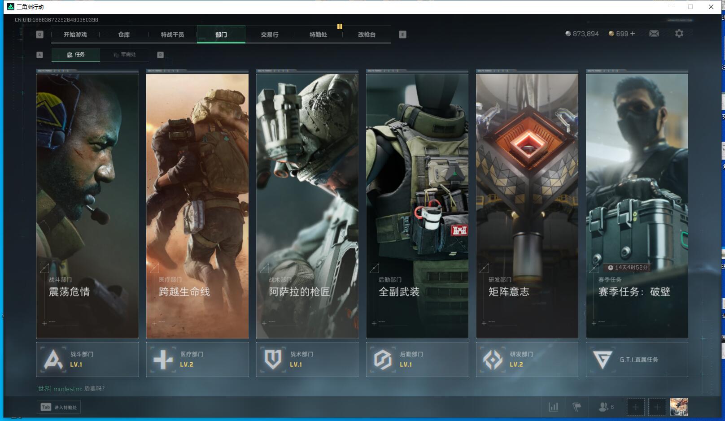
Task: Click the combat department A logo icon
Action: coord(53,360)
